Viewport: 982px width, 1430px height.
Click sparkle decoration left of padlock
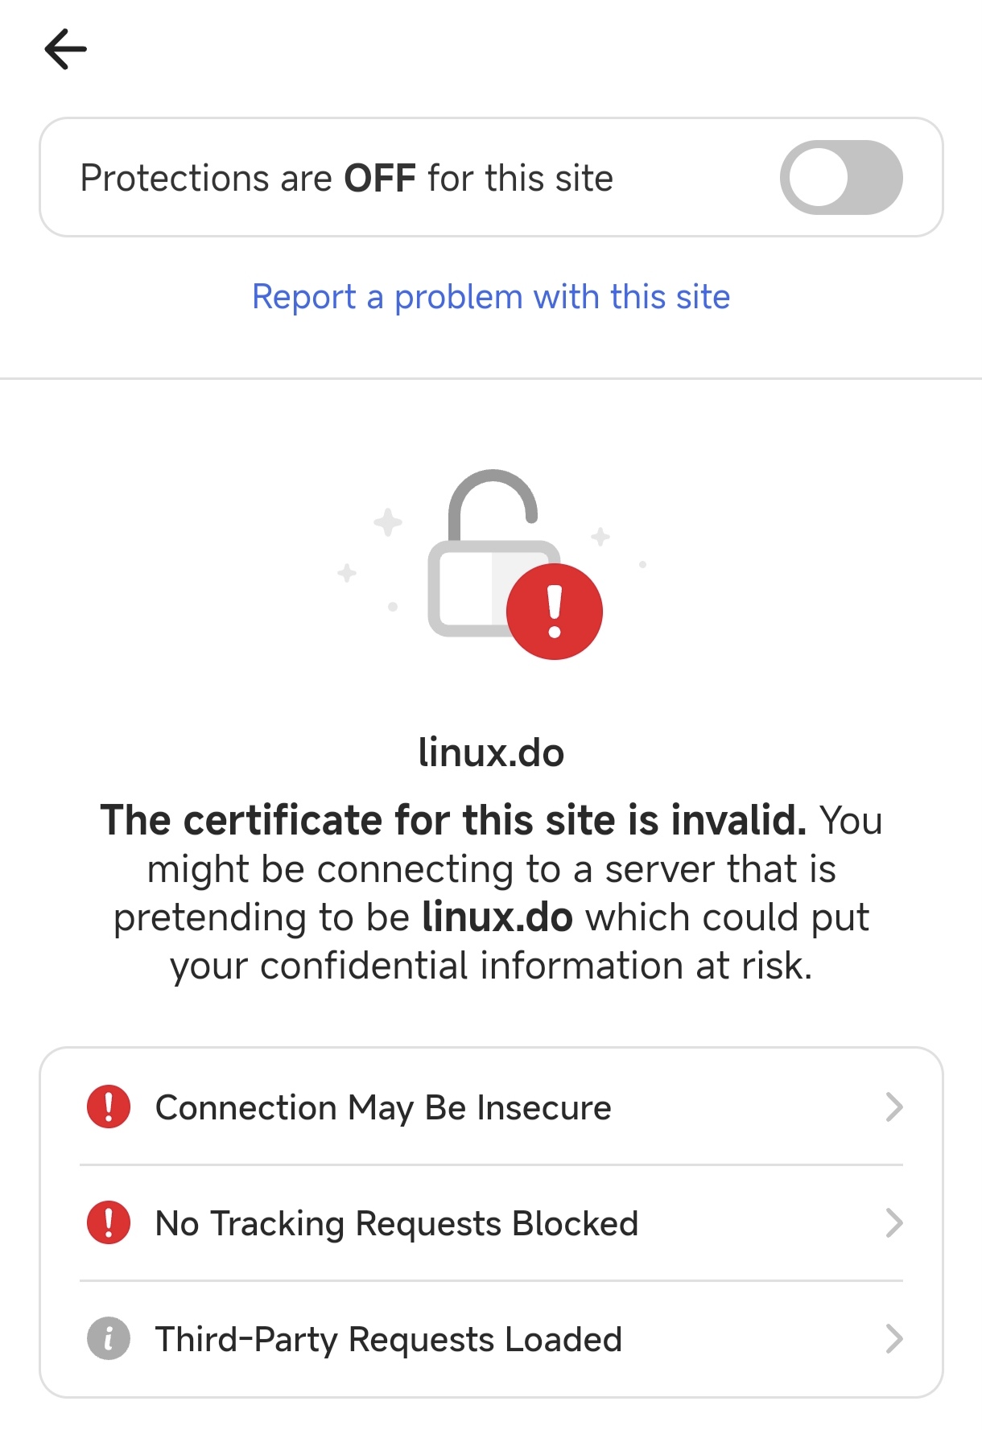(x=387, y=522)
